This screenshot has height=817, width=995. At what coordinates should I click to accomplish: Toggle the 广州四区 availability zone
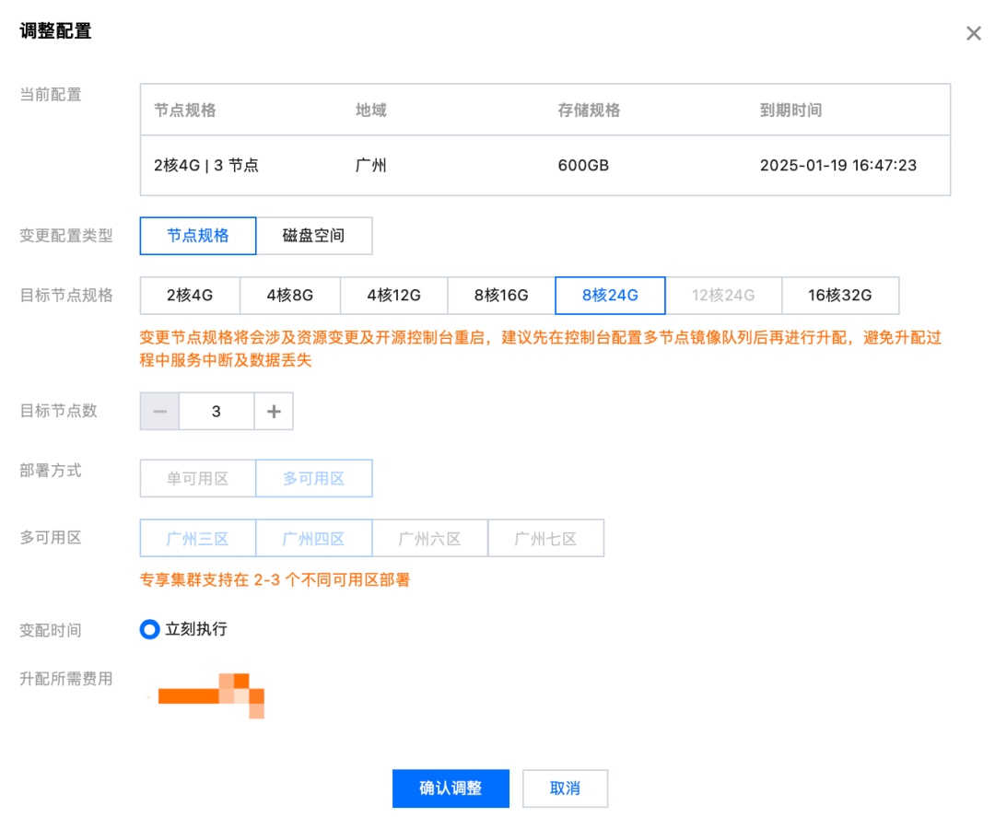314,539
